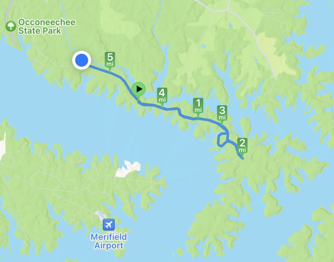Click the looped section of blue route

222,140
